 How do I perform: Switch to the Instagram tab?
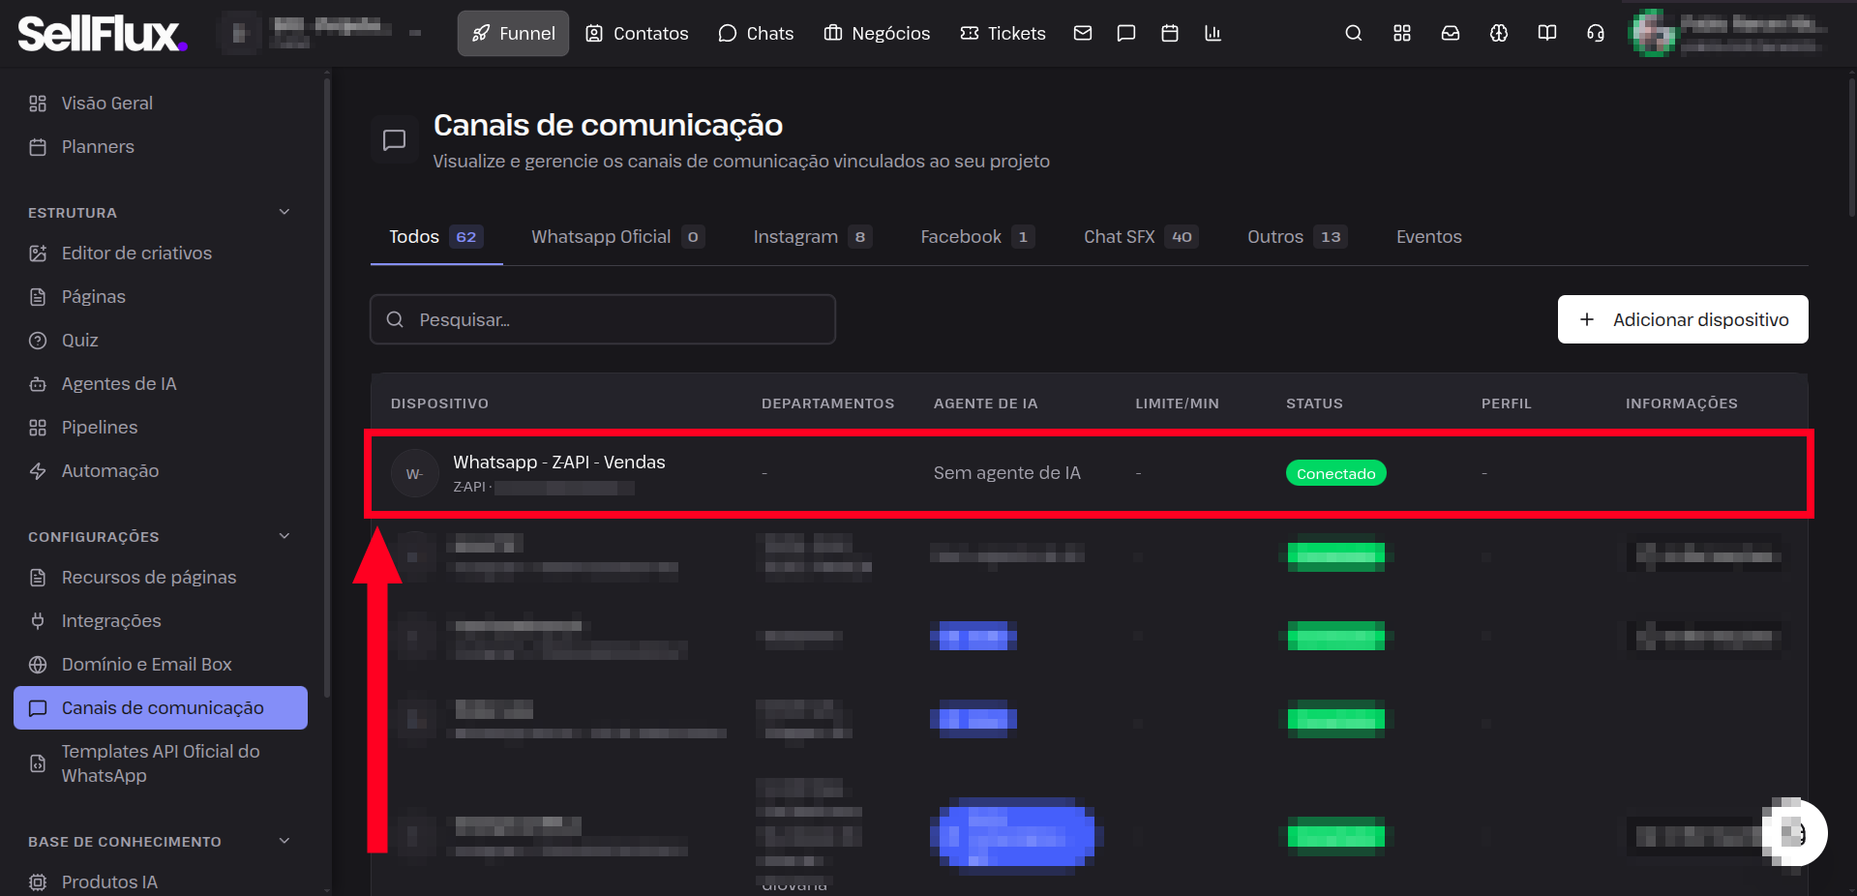(813, 237)
